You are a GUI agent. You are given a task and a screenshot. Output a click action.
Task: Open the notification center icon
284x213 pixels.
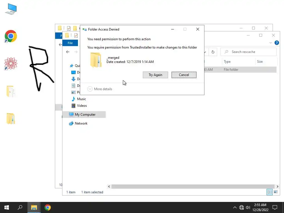tap(275, 207)
